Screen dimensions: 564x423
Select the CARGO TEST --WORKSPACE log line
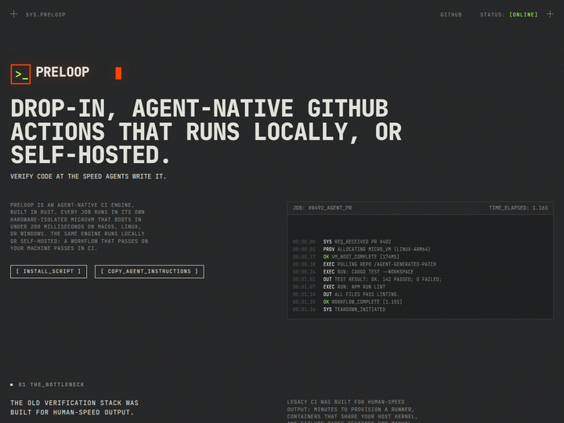tap(353, 272)
